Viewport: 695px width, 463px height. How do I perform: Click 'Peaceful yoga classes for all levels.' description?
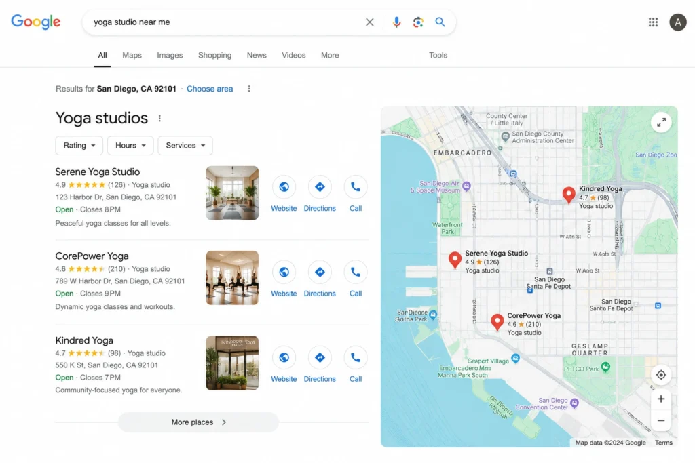[113, 223]
